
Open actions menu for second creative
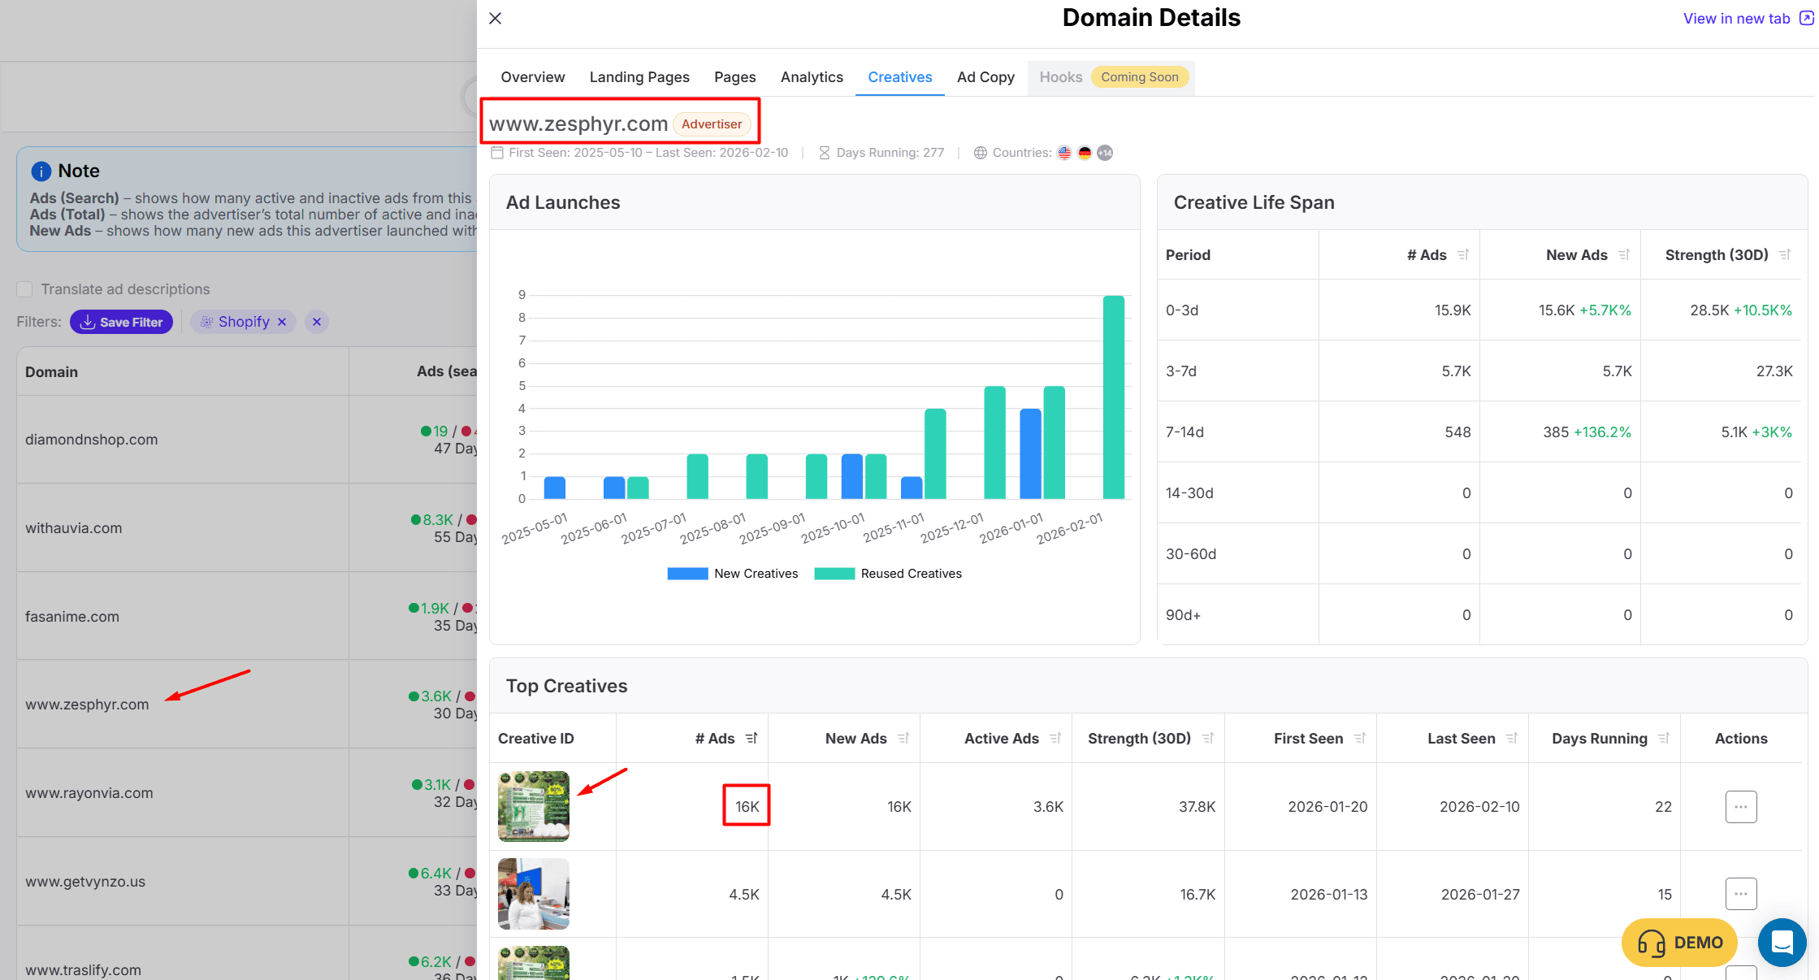coord(1740,894)
